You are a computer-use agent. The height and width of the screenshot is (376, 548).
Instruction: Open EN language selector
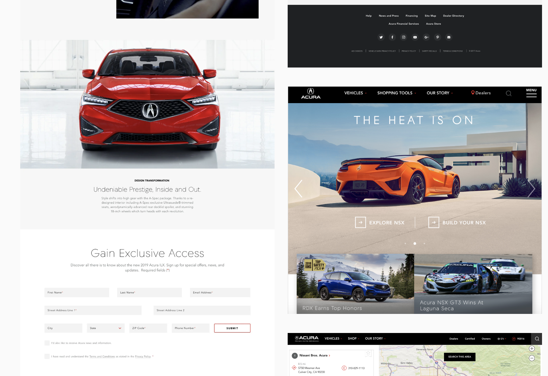[502, 339]
